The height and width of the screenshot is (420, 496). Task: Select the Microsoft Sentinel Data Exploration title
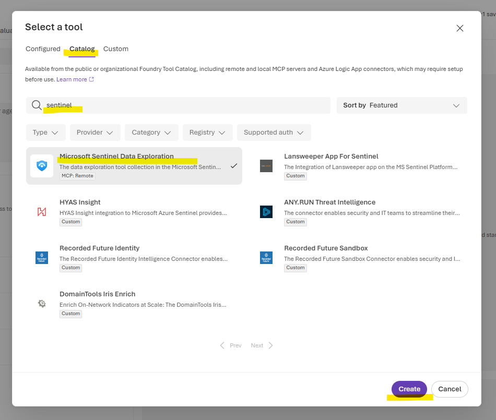pos(116,156)
